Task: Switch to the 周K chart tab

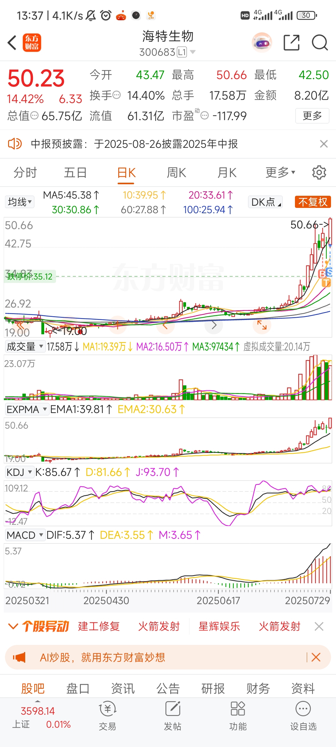Action: pos(176,172)
